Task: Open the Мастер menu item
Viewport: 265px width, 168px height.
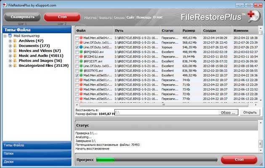Action: point(90,17)
